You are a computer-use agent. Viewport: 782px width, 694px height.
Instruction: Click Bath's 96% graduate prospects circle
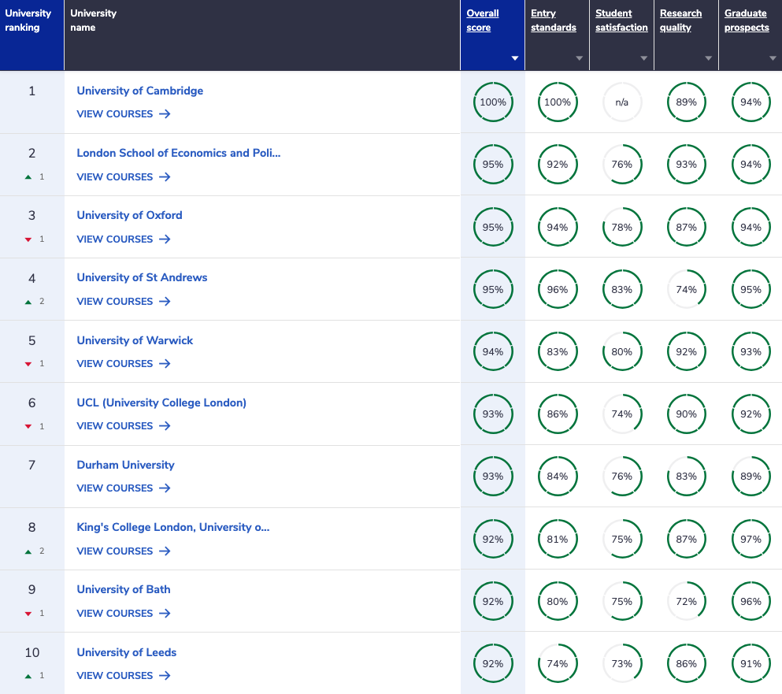click(750, 602)
